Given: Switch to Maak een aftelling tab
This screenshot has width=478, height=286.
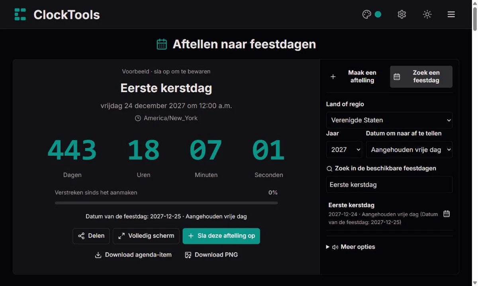Looking at the screenshot, I should 357,77.
